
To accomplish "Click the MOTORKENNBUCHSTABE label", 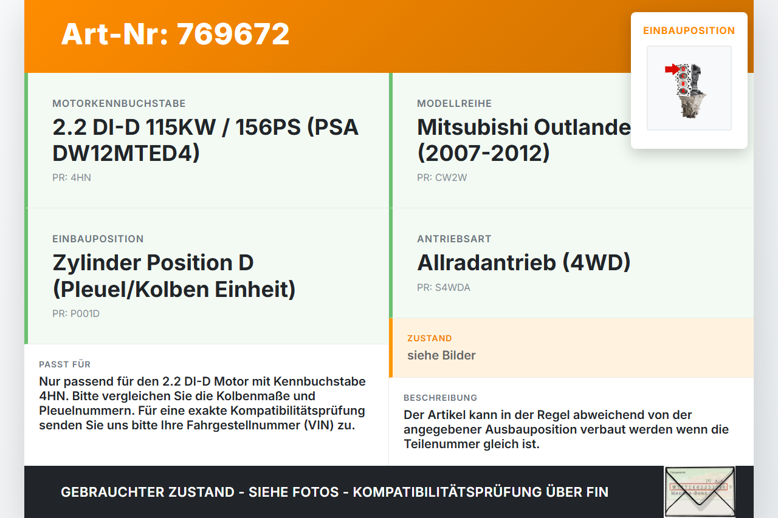I will tap(119, 104).
